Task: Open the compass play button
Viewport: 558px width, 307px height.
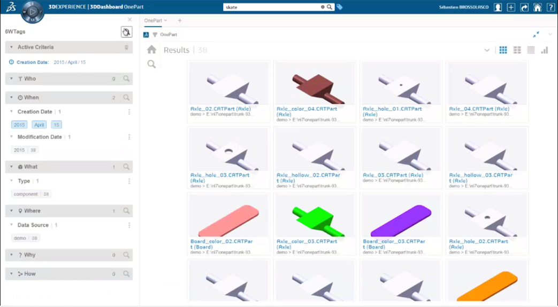Action: pos(33,12)
